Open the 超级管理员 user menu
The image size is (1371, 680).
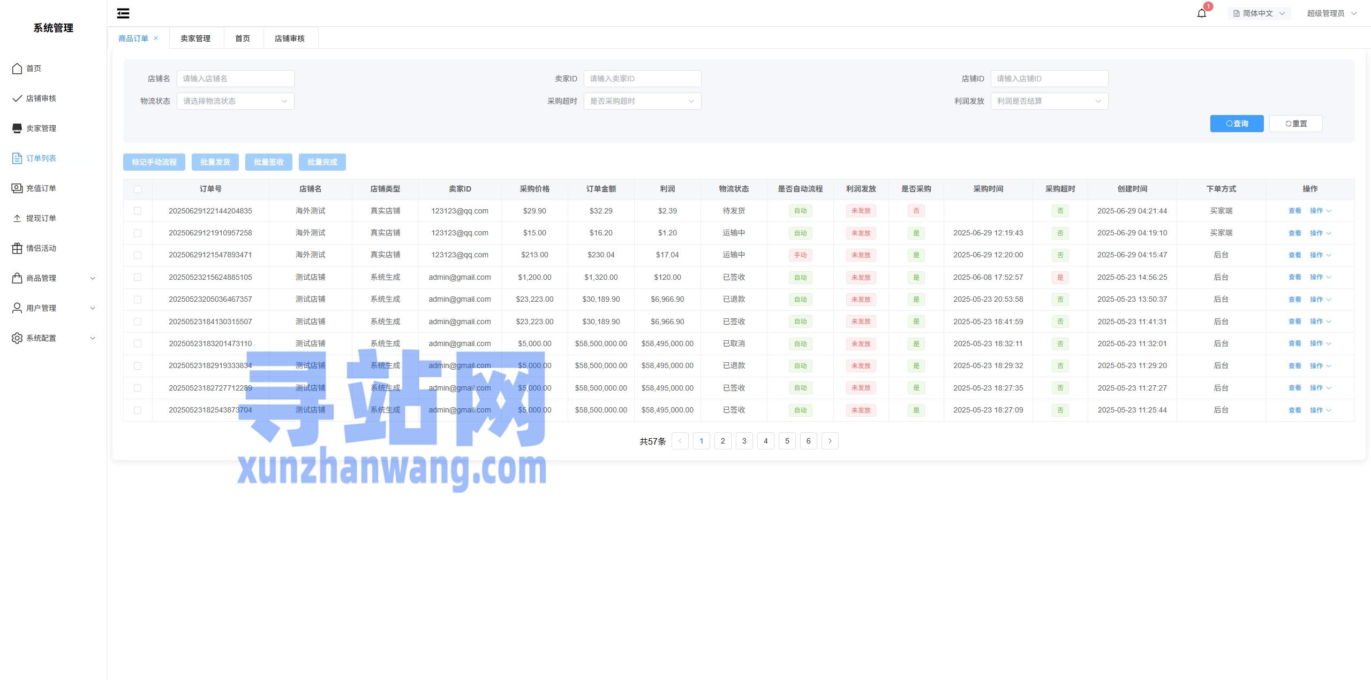1331,13
